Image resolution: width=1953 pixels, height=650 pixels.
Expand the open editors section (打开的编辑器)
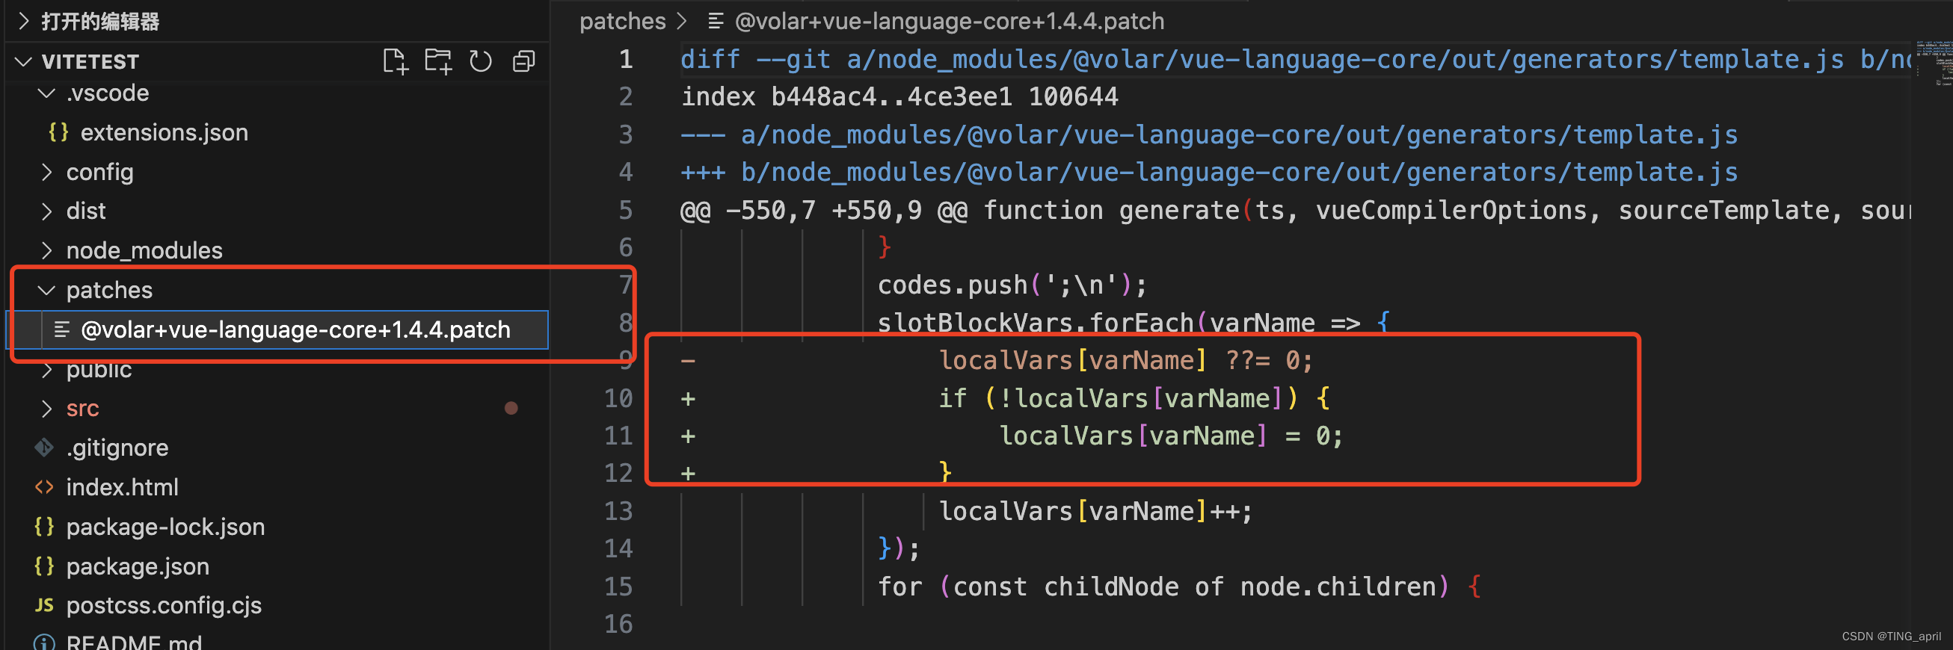click(x=23, y=21)
